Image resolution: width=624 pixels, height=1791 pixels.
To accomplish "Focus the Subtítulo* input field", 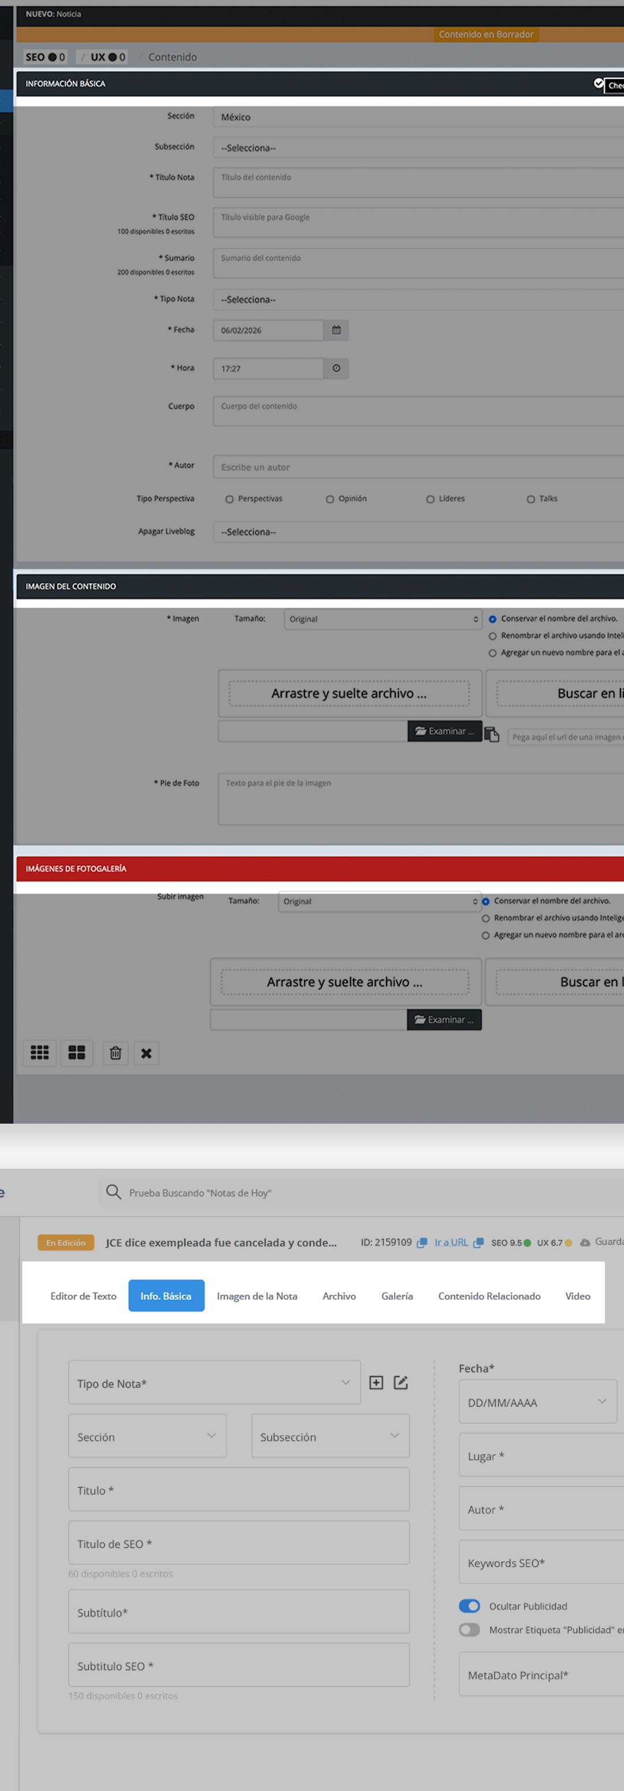I will (239, 1612).
